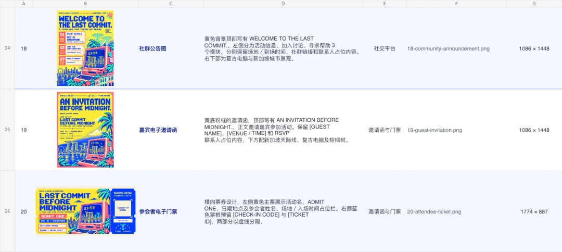The height and width of the screenshot is (252, 562).
Task: Select row 24 header
Action: pyautogui.click(x=7, y=48)
